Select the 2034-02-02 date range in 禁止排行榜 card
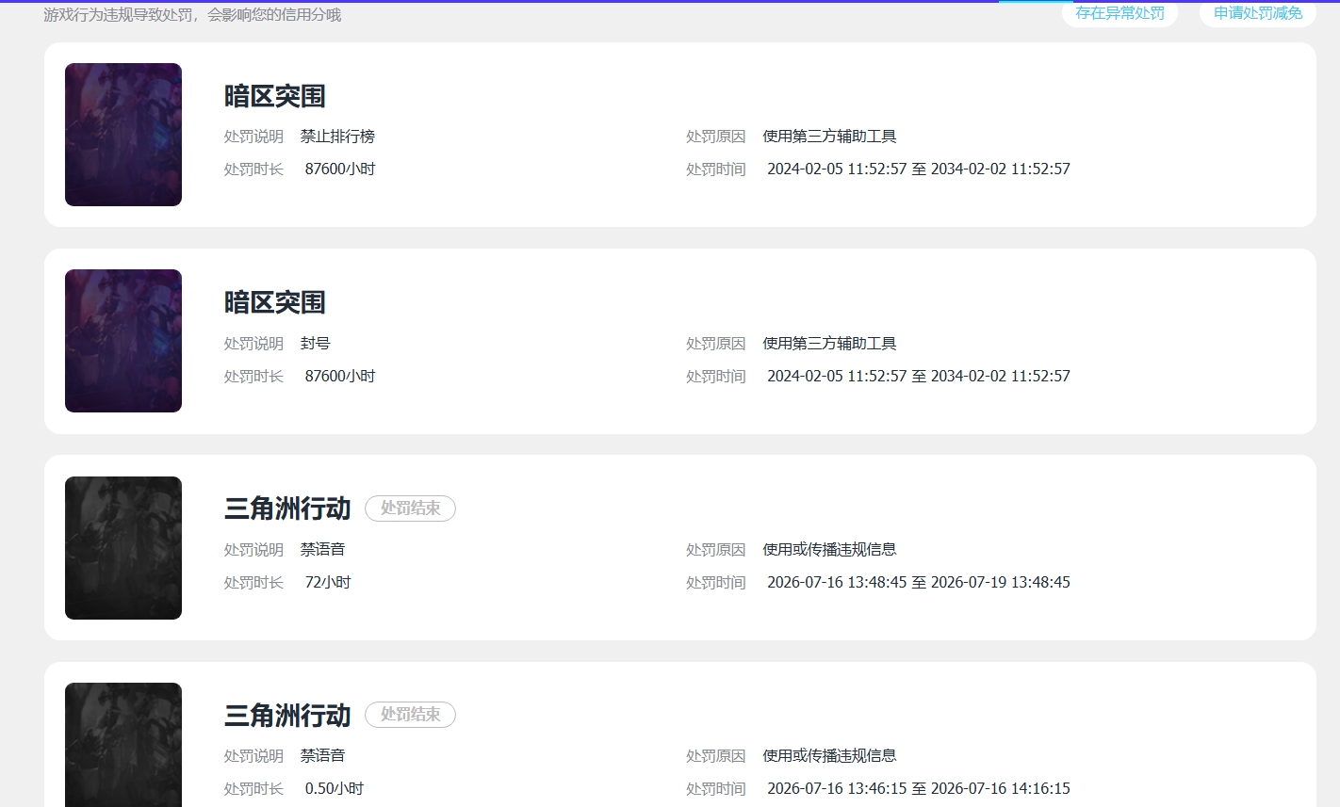This screenshot has height=807, width=1340. click(x=919, y=169)
